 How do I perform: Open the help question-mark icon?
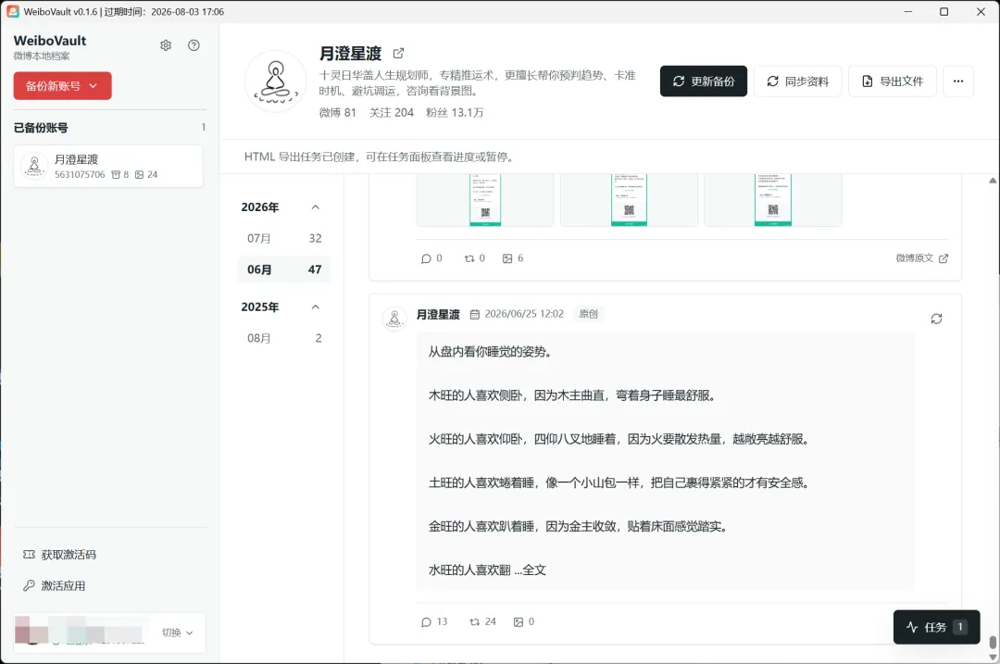click(194, 45)
